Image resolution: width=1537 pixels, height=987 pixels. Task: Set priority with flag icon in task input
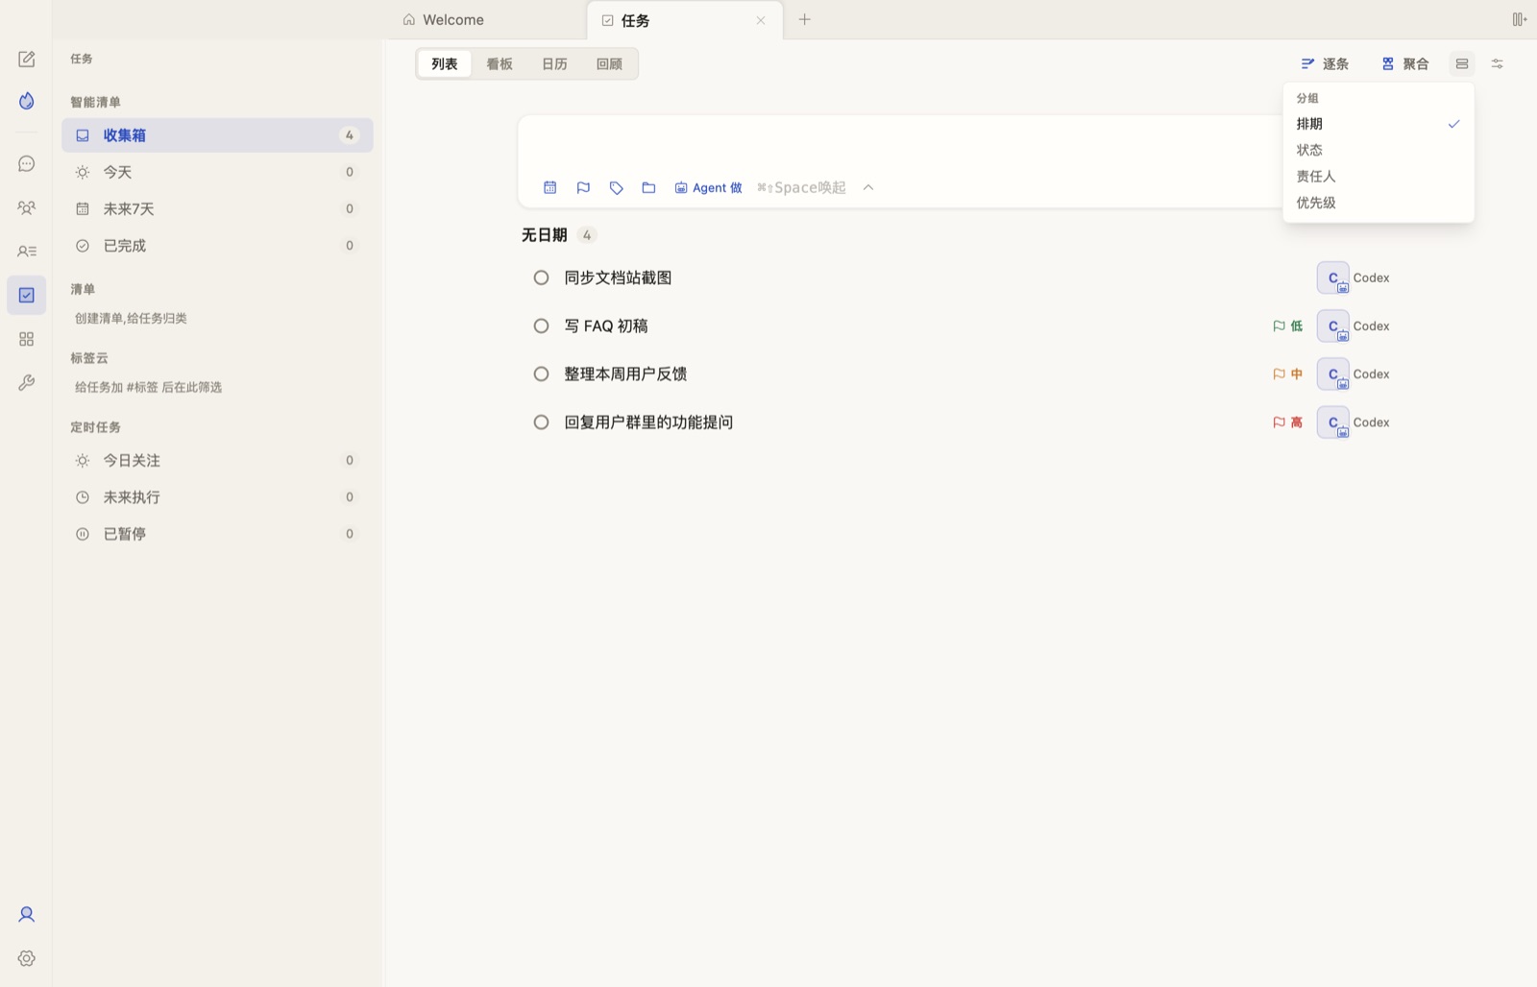[x=583, y=187]
